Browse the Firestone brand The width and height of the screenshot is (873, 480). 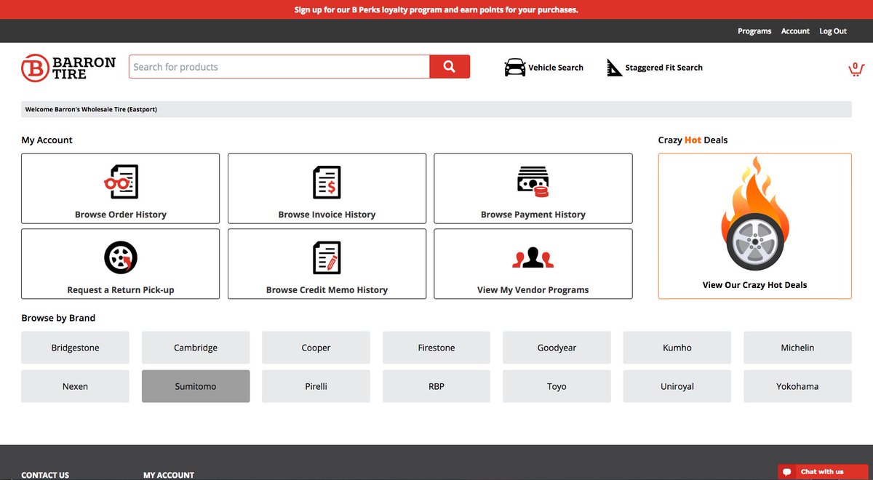pos(436,348)
